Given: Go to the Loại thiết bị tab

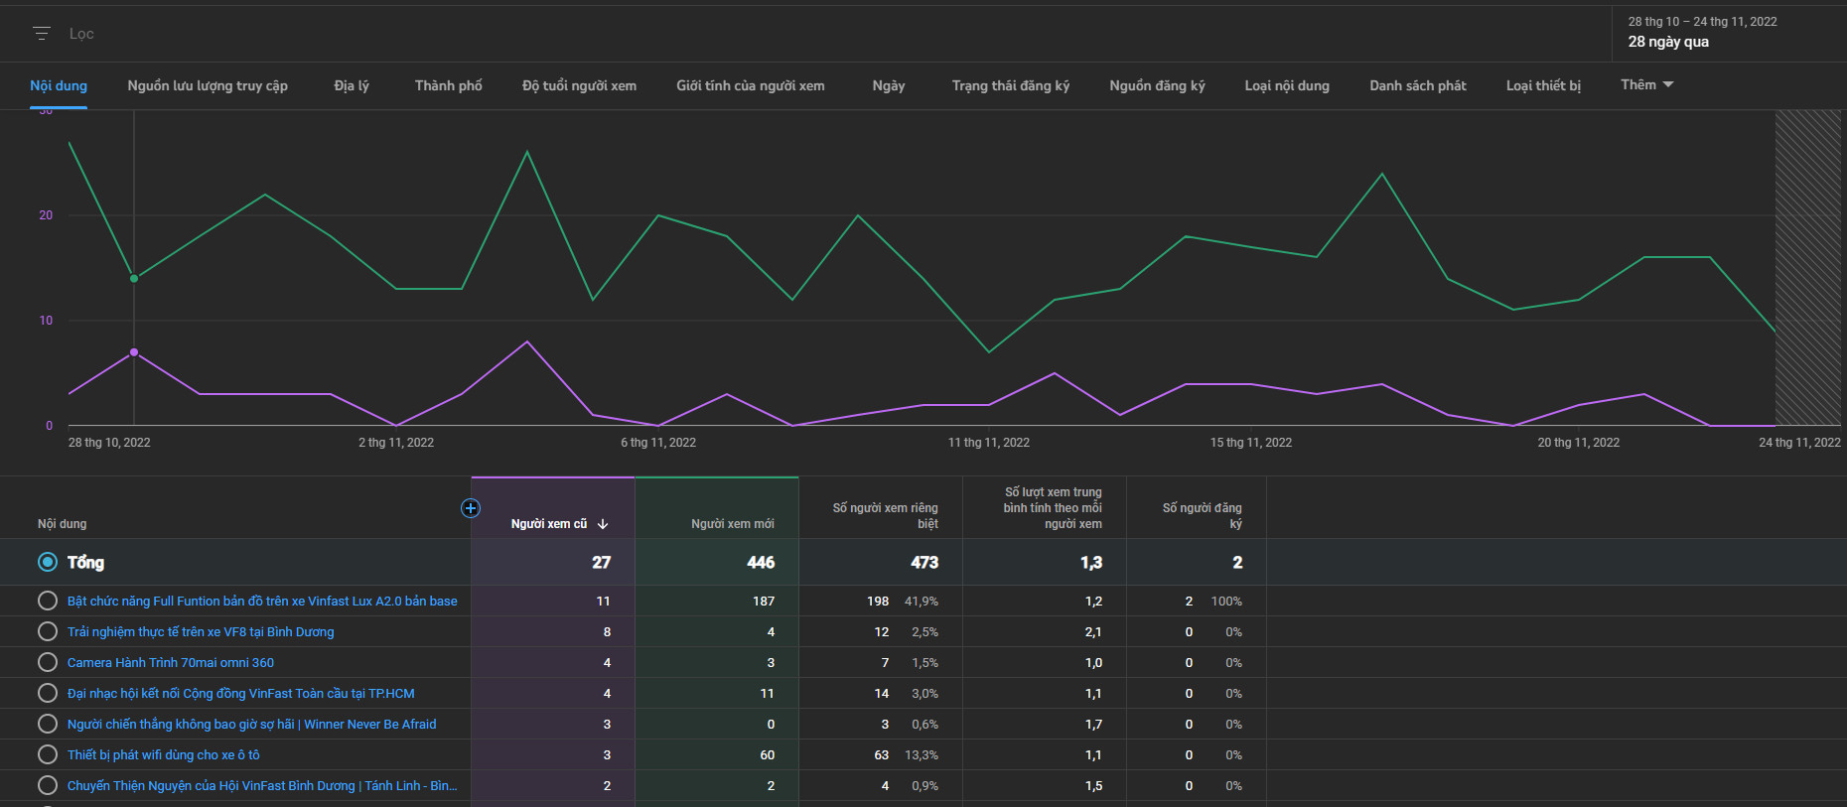Looking at the screenshot, I should click(x=1543, y=86).
